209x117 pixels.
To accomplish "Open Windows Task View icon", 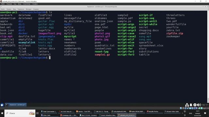I will pyautogui.click(x=38, y=113).
